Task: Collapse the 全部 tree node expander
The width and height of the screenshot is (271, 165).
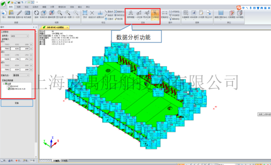Action: point(3,83)
